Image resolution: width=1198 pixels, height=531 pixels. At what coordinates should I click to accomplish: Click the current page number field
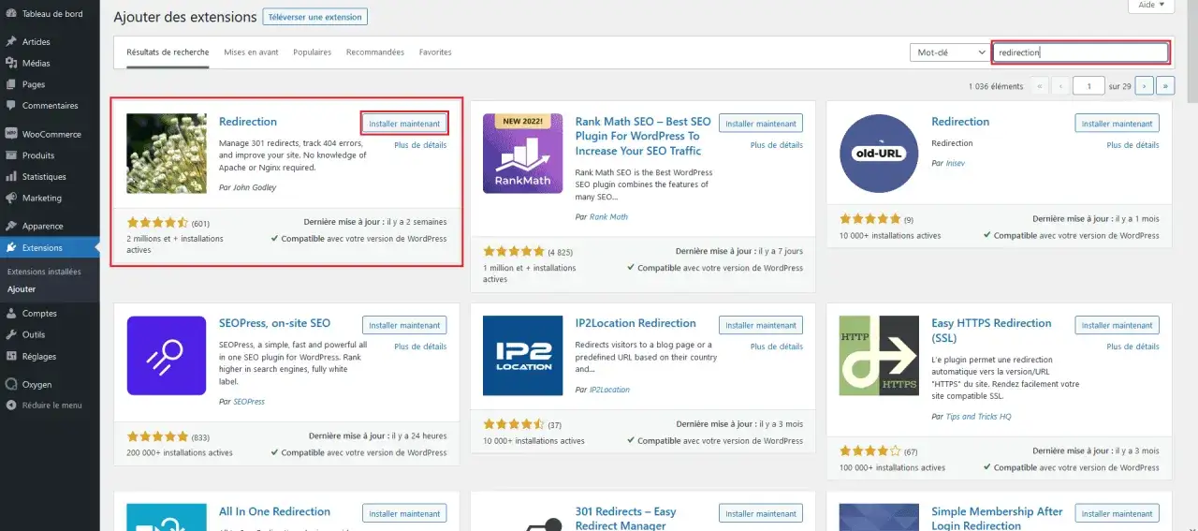point(1089,85)
